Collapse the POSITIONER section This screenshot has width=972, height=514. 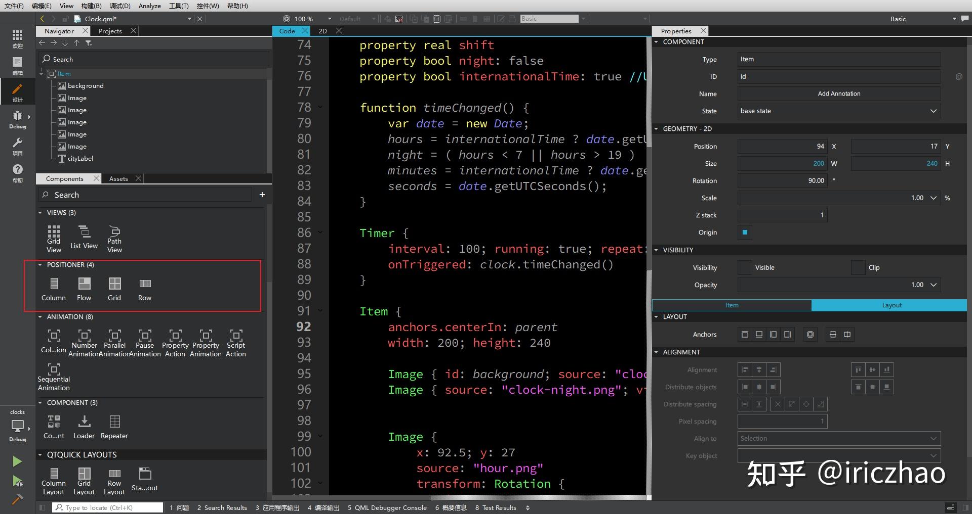(40, 265)
